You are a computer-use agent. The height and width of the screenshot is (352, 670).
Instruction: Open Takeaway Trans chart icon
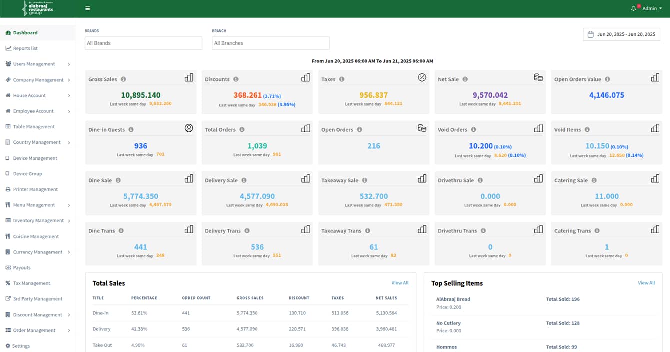pos(422,229)
